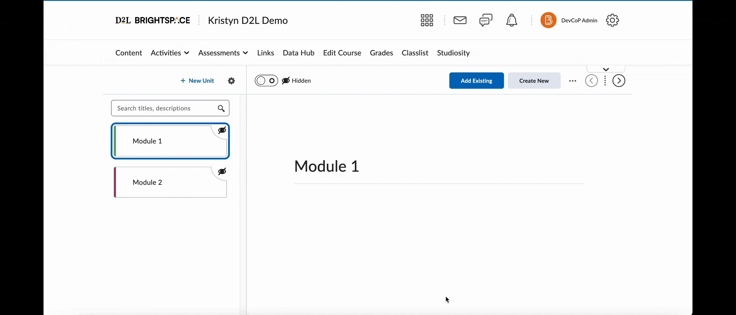Toggle the Module 1 visibility switch

pos(266,81)
